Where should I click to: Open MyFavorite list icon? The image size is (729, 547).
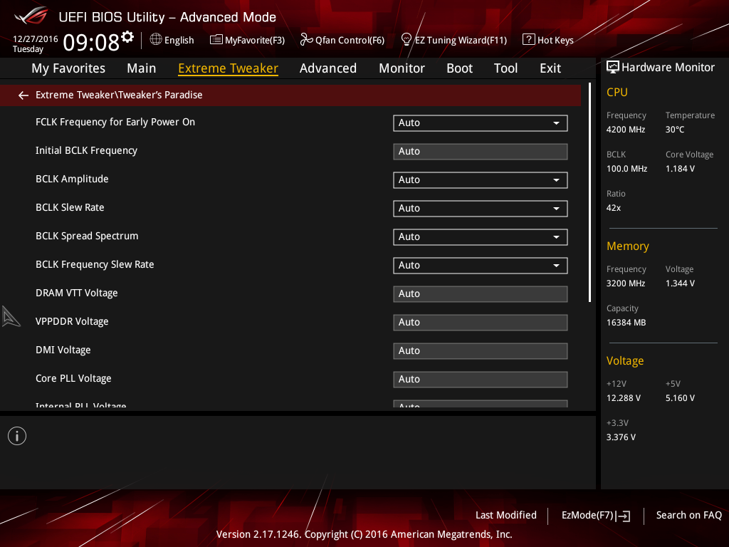coord(216,40)
